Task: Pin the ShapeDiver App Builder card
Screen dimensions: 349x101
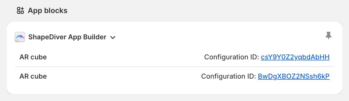Action: coord(329,35)
